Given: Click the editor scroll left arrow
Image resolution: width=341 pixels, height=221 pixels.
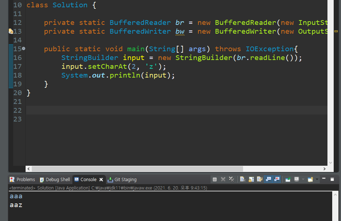Looking at the screenshot, I should coord(29,169).
